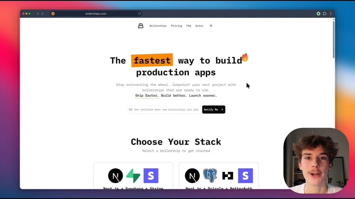Screen dimensions: 355x199
Task: Focus the email notification input field
Action: [x=164, y=109]
